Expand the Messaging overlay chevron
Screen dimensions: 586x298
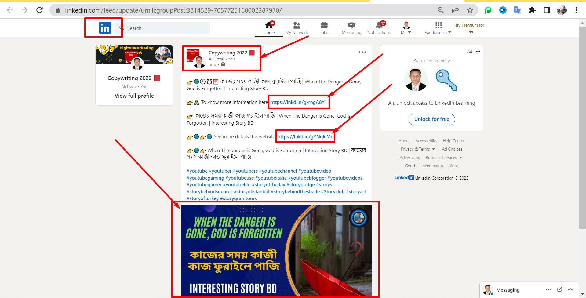(x=570, y=289)
